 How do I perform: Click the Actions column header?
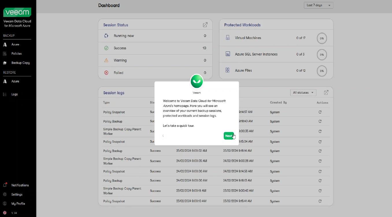[x=322, y=103]
